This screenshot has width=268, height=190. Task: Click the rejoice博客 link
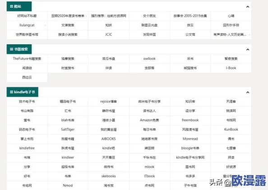pyautogui.click(x=109, y=101)
